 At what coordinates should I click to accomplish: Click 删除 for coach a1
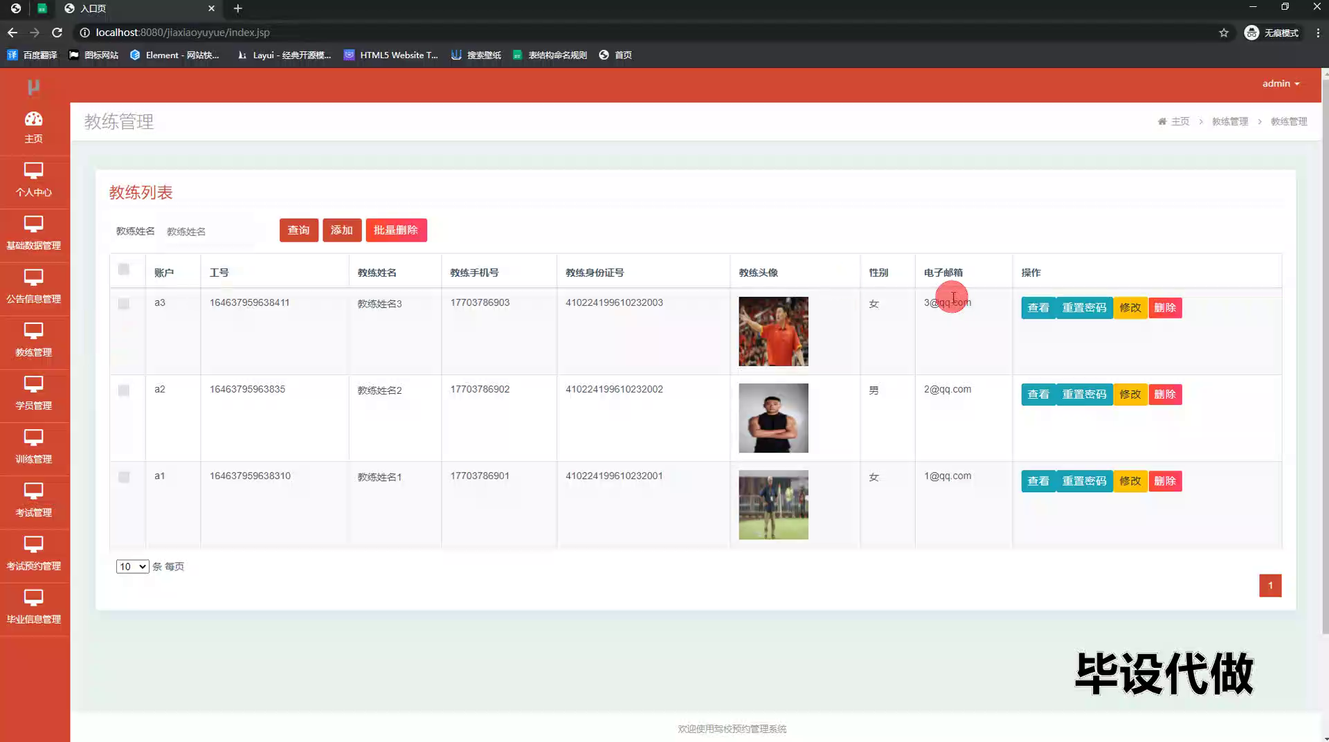1165,481
